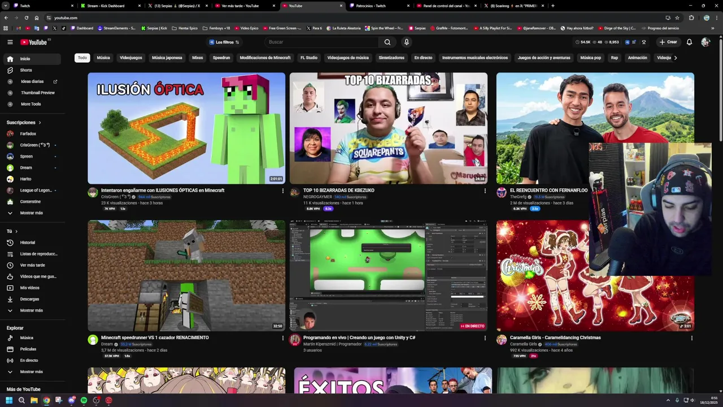The image size is (723, 407).
Task: Play the ILUSIÓN ÓPTICA Minecraft thumbnail
Action: (186, 128)
